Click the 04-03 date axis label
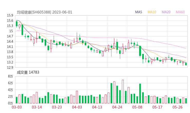The height and width of the screenshot is (113, 190). (x=77, y=107)
